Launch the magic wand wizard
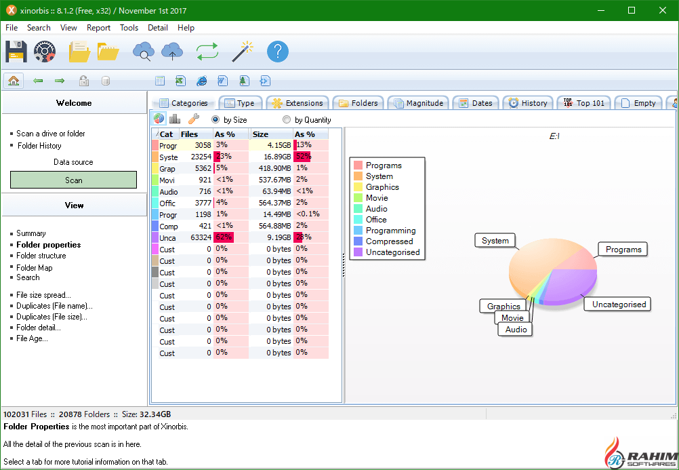 (242, 52)
